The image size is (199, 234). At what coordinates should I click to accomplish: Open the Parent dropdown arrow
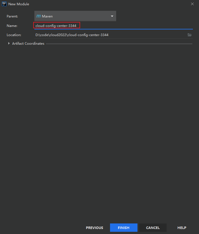[x=112, y=16]
